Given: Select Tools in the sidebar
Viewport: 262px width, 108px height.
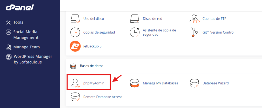Looking at the screenshot, I should click(x=15, y=22).
